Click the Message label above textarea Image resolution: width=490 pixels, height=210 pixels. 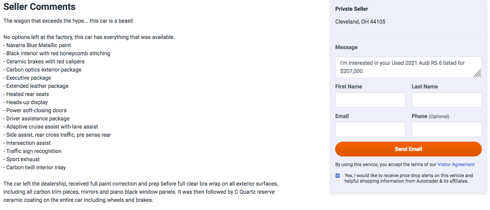coord(346,47)
